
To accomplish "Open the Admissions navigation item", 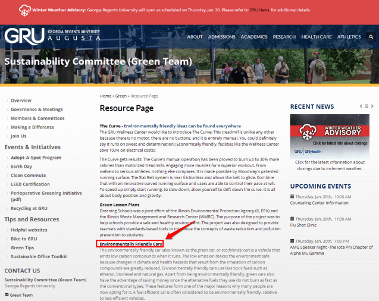I will (221, 37).
